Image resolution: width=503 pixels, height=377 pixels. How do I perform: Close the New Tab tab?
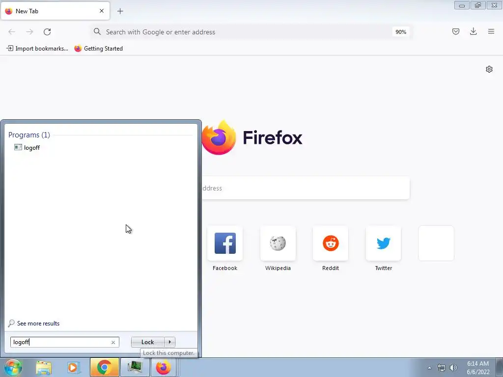pyautogui.click(x=102, y=11)
